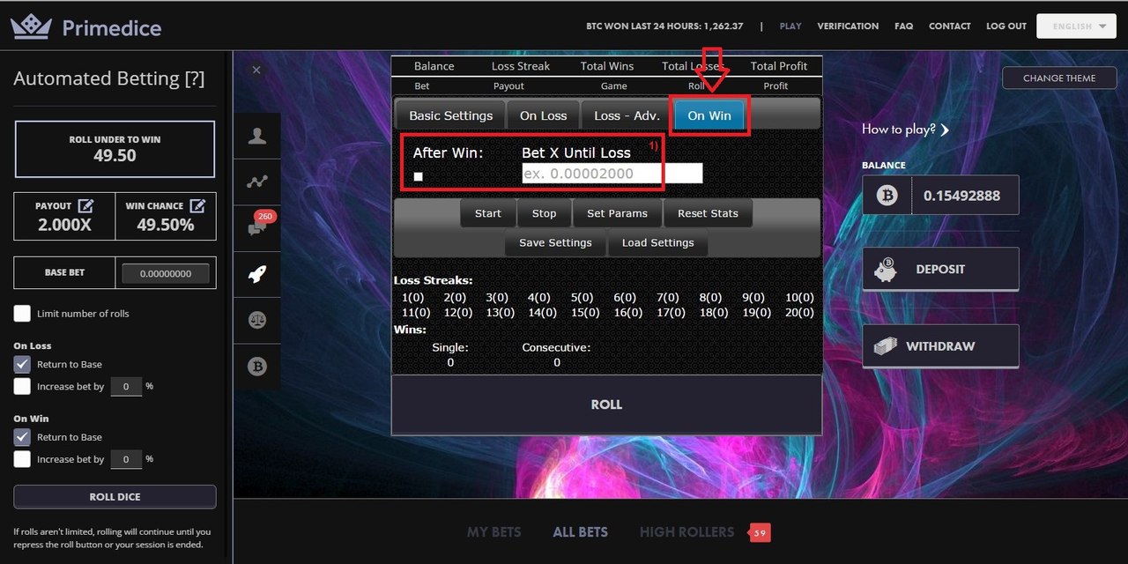1128x564 pixels.
Task: Click ROLL DICE button
Action: click(x=115, y=496)
